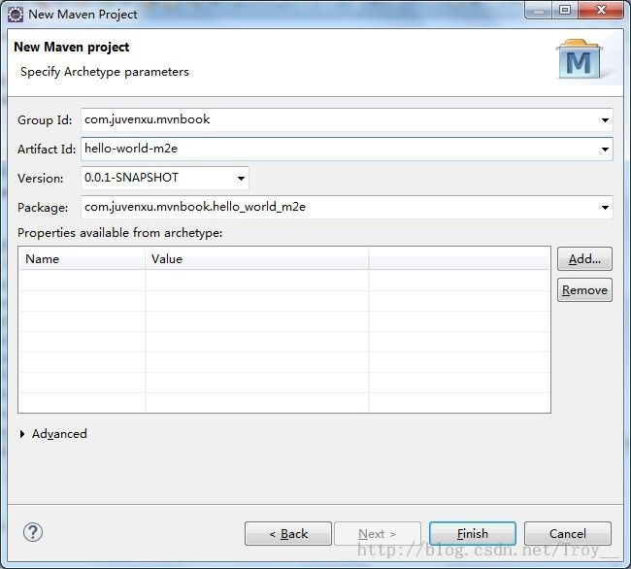Screen dimensions: 631x569
Task: Click the Properties available from archetype label
Action: 120,233
